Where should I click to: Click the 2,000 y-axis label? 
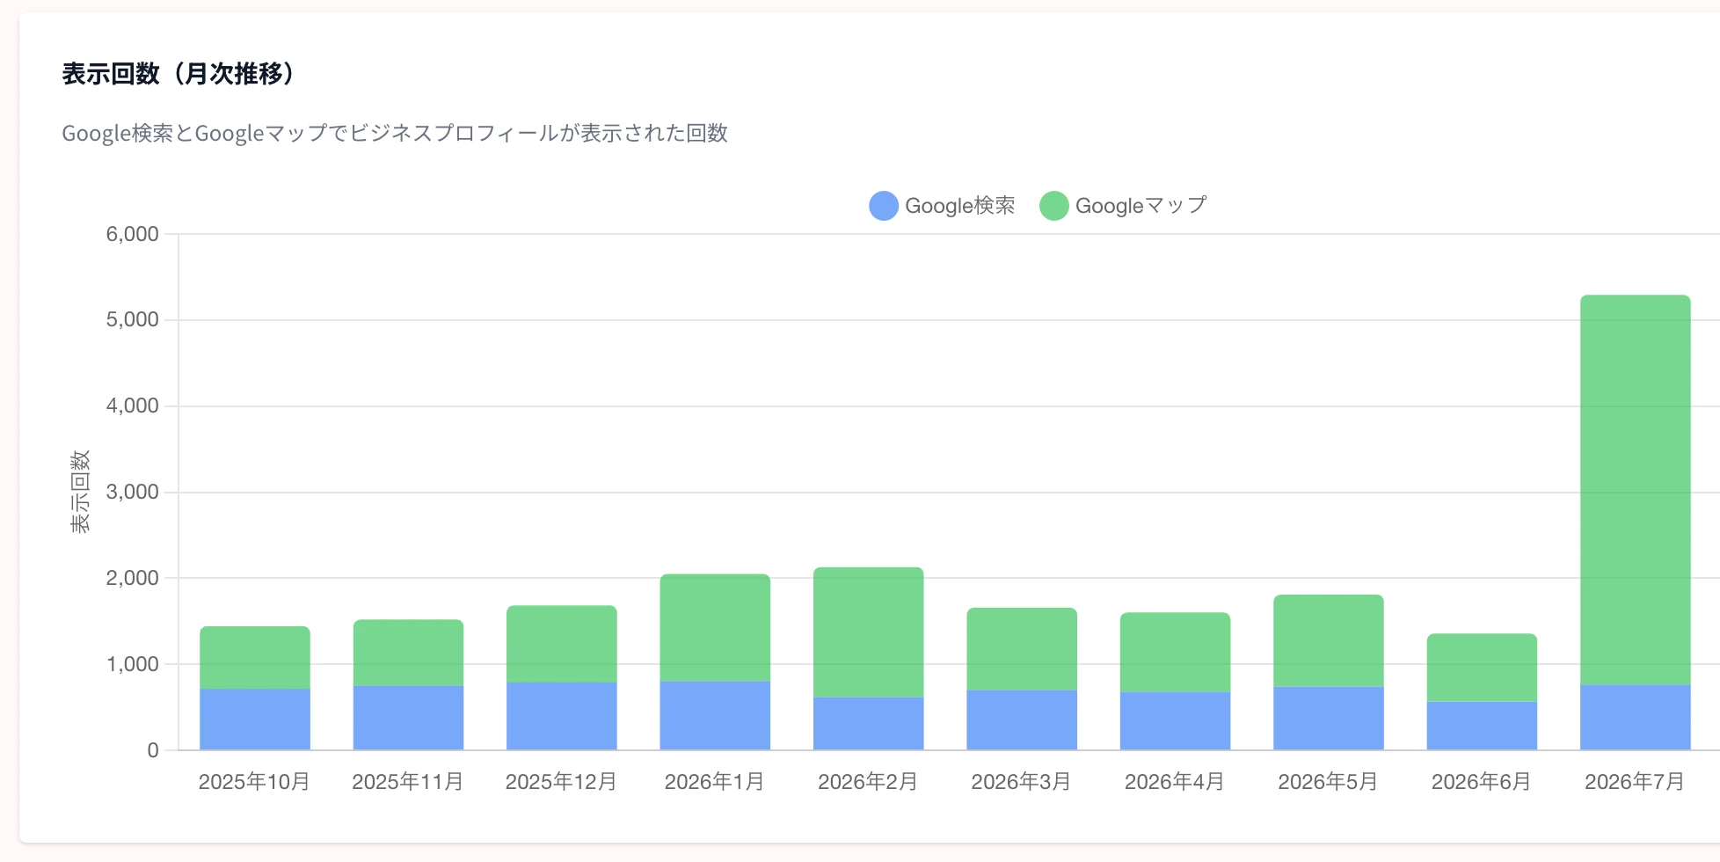pyautogui.click(x=133, y=578)
